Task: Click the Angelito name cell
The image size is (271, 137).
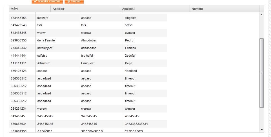Action: [131, 18]
